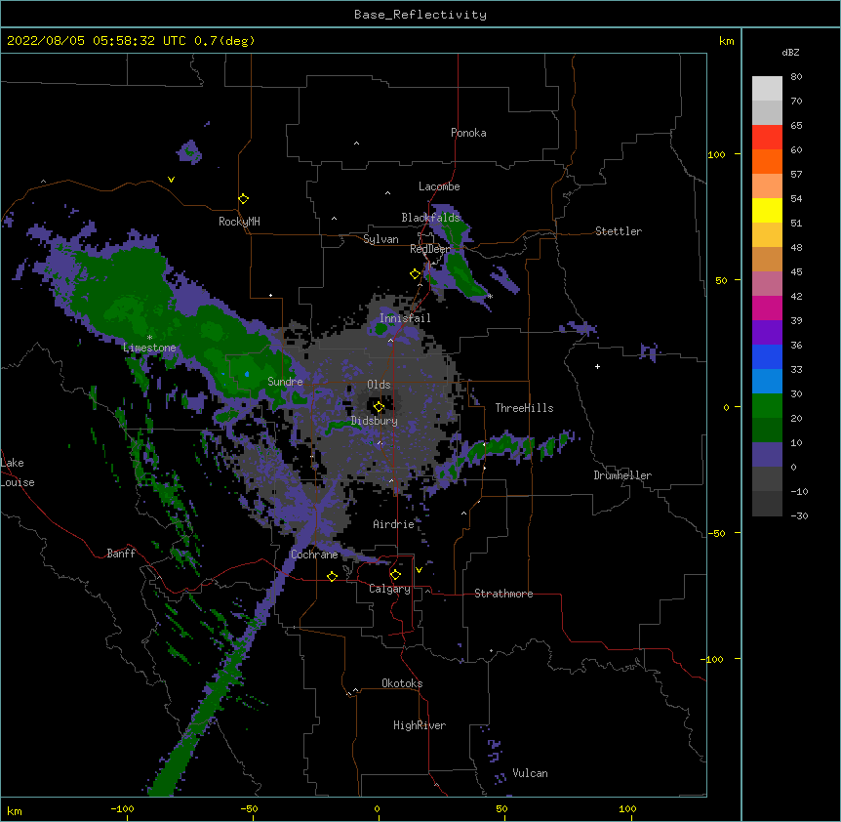
Task: Click the Blackfalds city label
Action: pyautogui.click(x=430, y=218)
